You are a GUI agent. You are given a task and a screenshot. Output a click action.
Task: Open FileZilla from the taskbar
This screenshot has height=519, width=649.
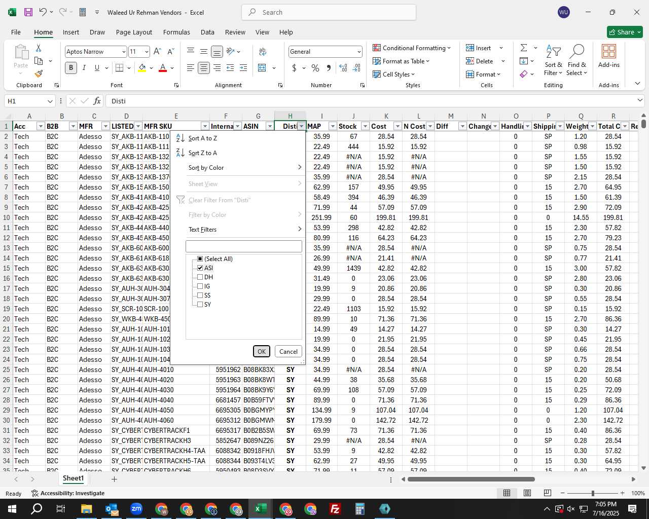335,509
